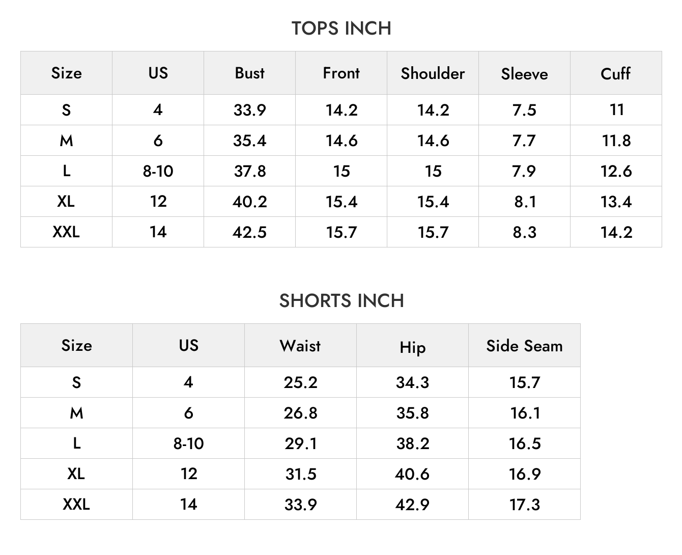
Task: Click the TOPS INCH table title
Action: (341, 28)
